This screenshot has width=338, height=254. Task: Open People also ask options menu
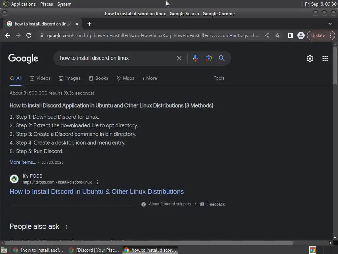(67, 227)
